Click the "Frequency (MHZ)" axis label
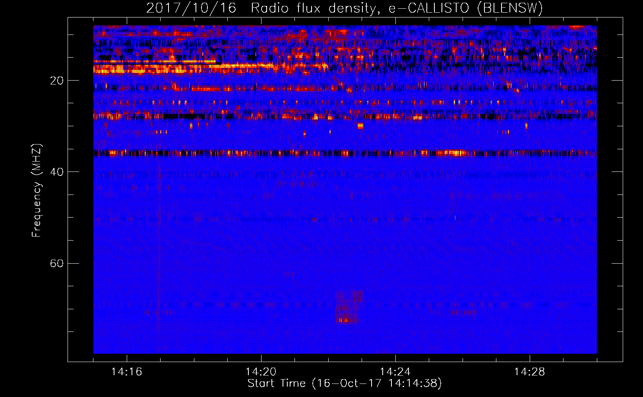The width and height of the screenshot is (643, 397). pyautogui.click(x=37, y=191)
